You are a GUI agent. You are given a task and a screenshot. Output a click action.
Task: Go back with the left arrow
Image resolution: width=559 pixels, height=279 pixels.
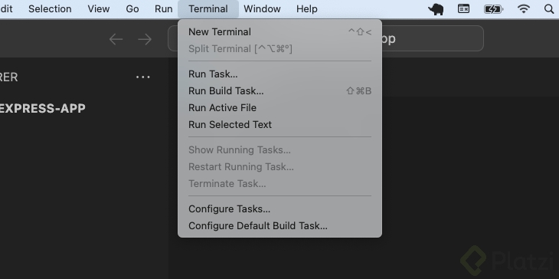[x=116, y=39]
